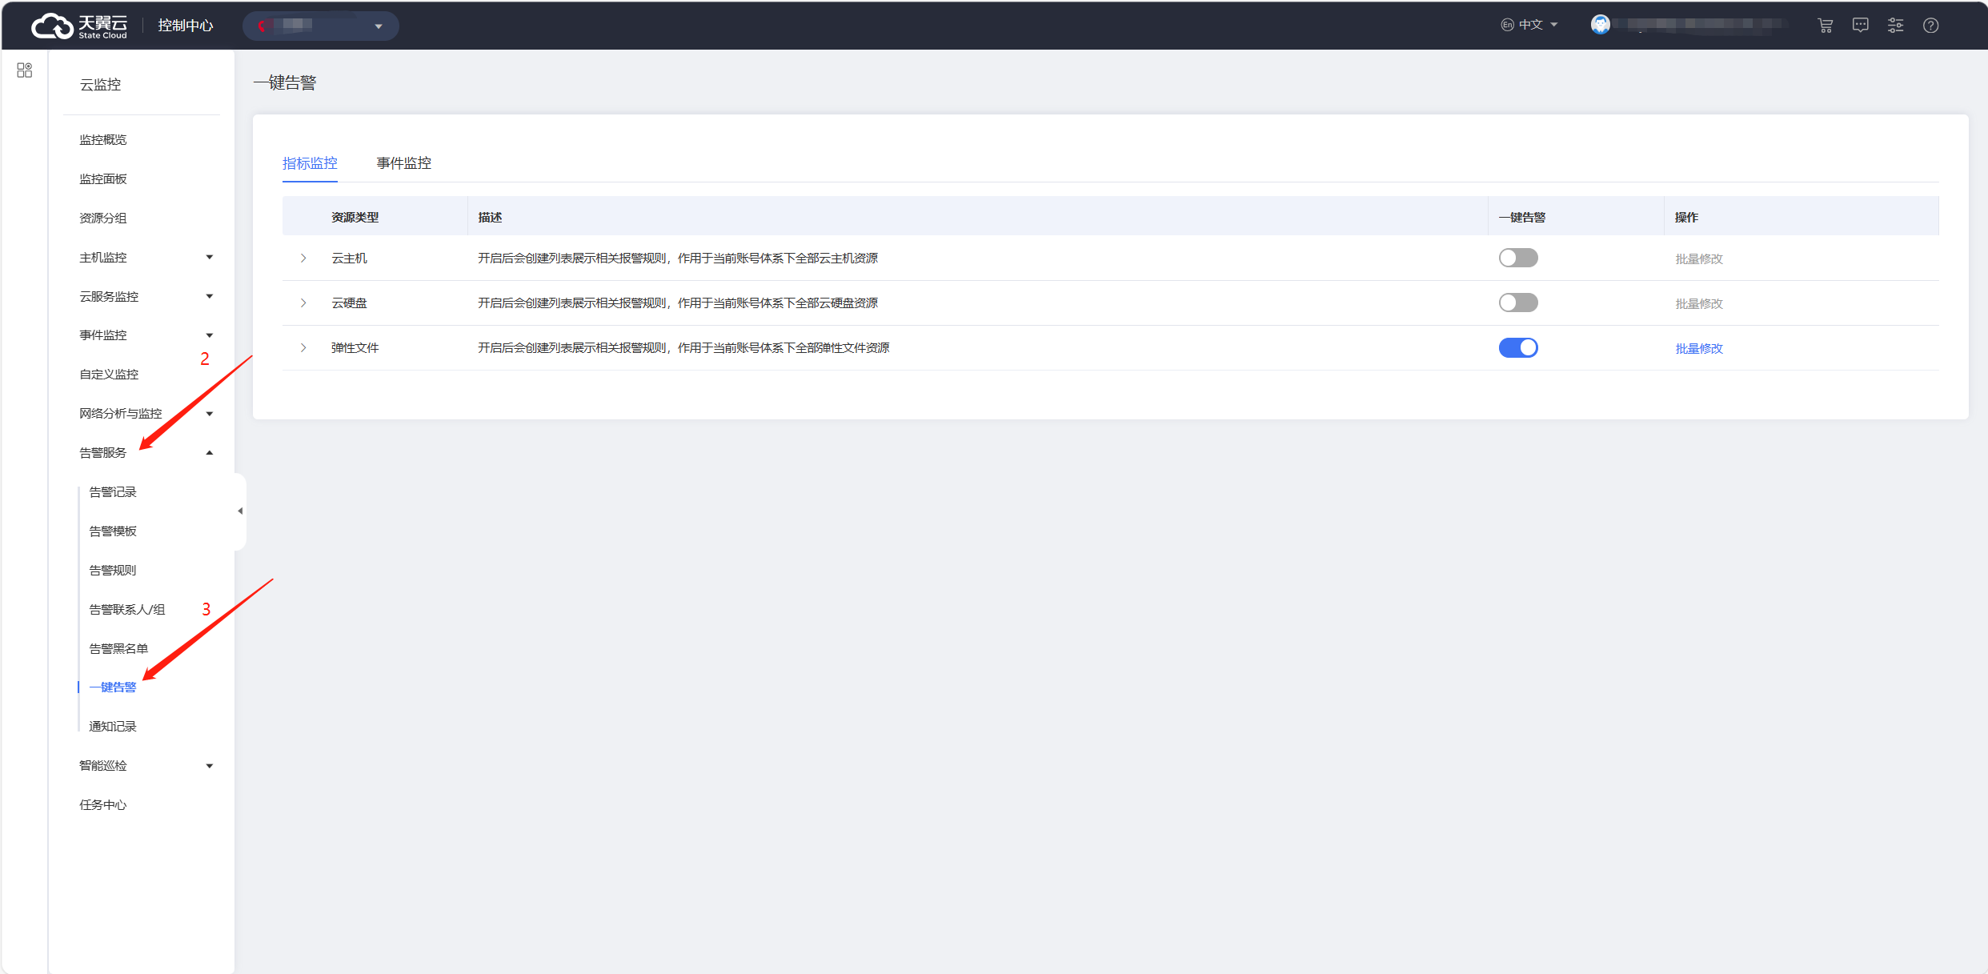
Task: Open the services grid icon
Action: point(24,70)
